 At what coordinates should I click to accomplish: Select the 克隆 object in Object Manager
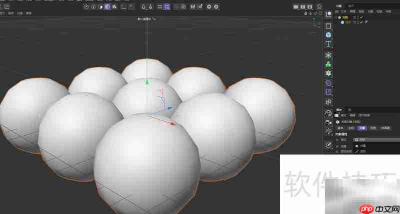point(345,17)
